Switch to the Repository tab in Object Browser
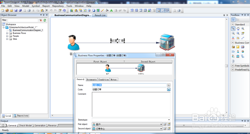The image size is (250, 134). click(x=21, y=116)
